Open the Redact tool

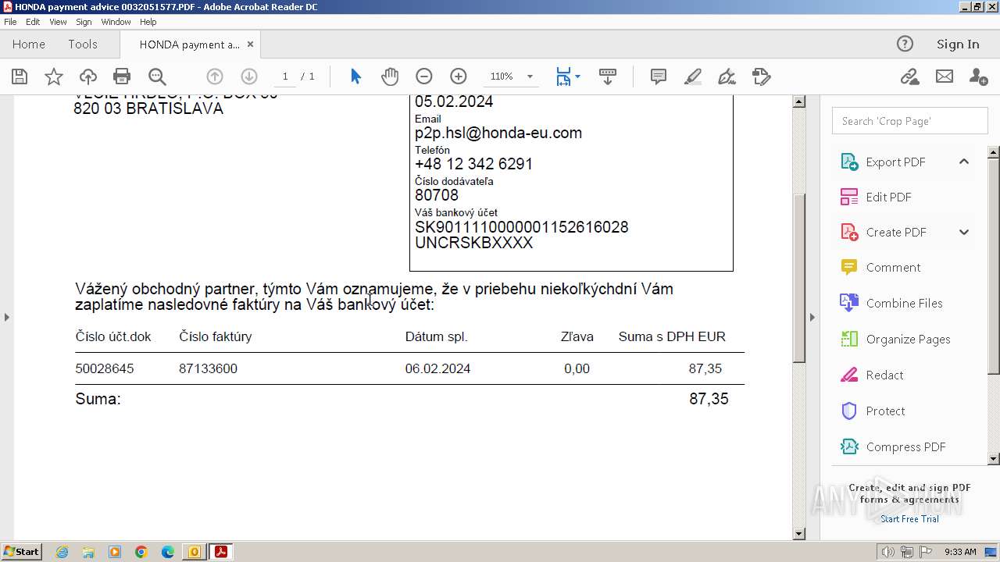(x=884, y=375)
